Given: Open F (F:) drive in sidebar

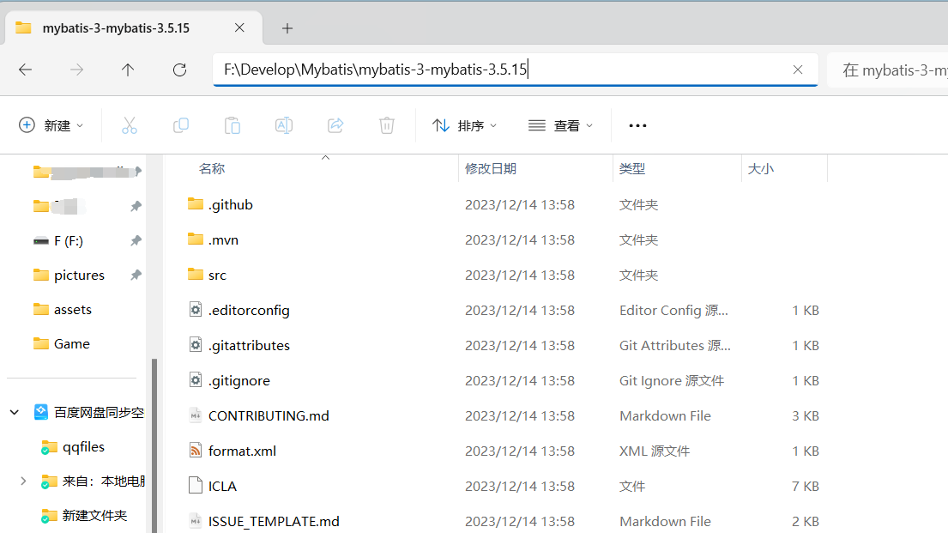Looking at the screenshot, I should pos(68,241).
